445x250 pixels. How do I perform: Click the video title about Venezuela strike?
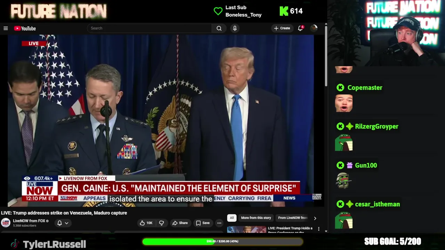[64, 213]
